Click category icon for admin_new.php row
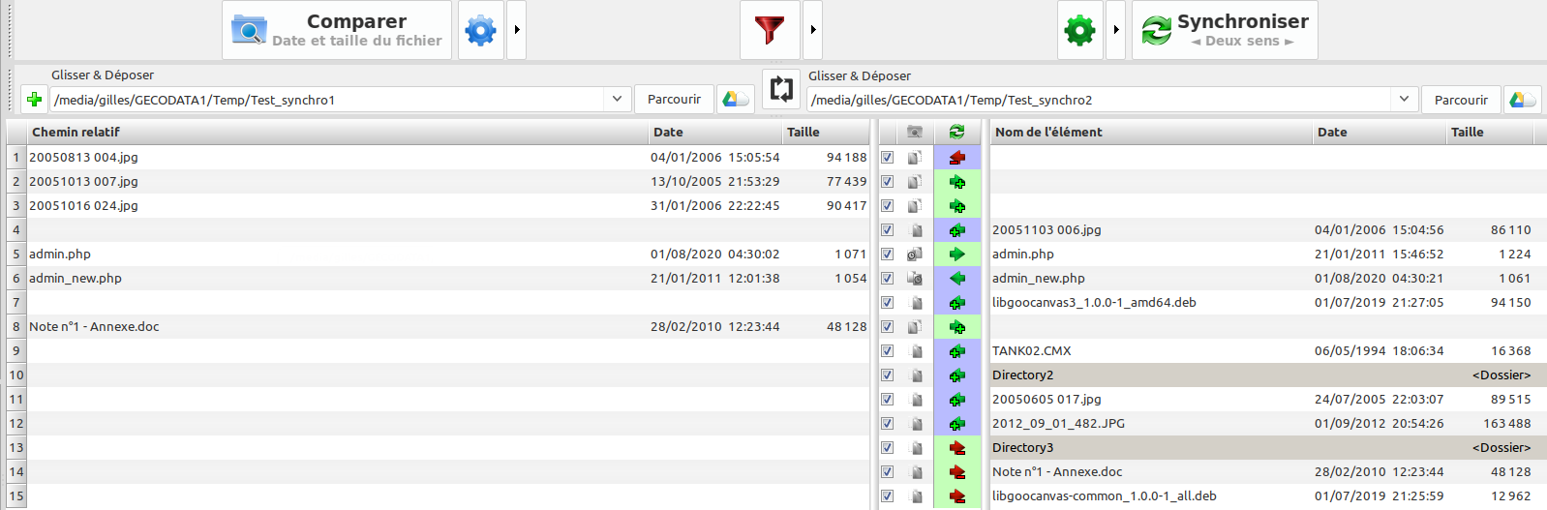The width and height of the screenshot is (1547, 510). click(x=915, y=279)
